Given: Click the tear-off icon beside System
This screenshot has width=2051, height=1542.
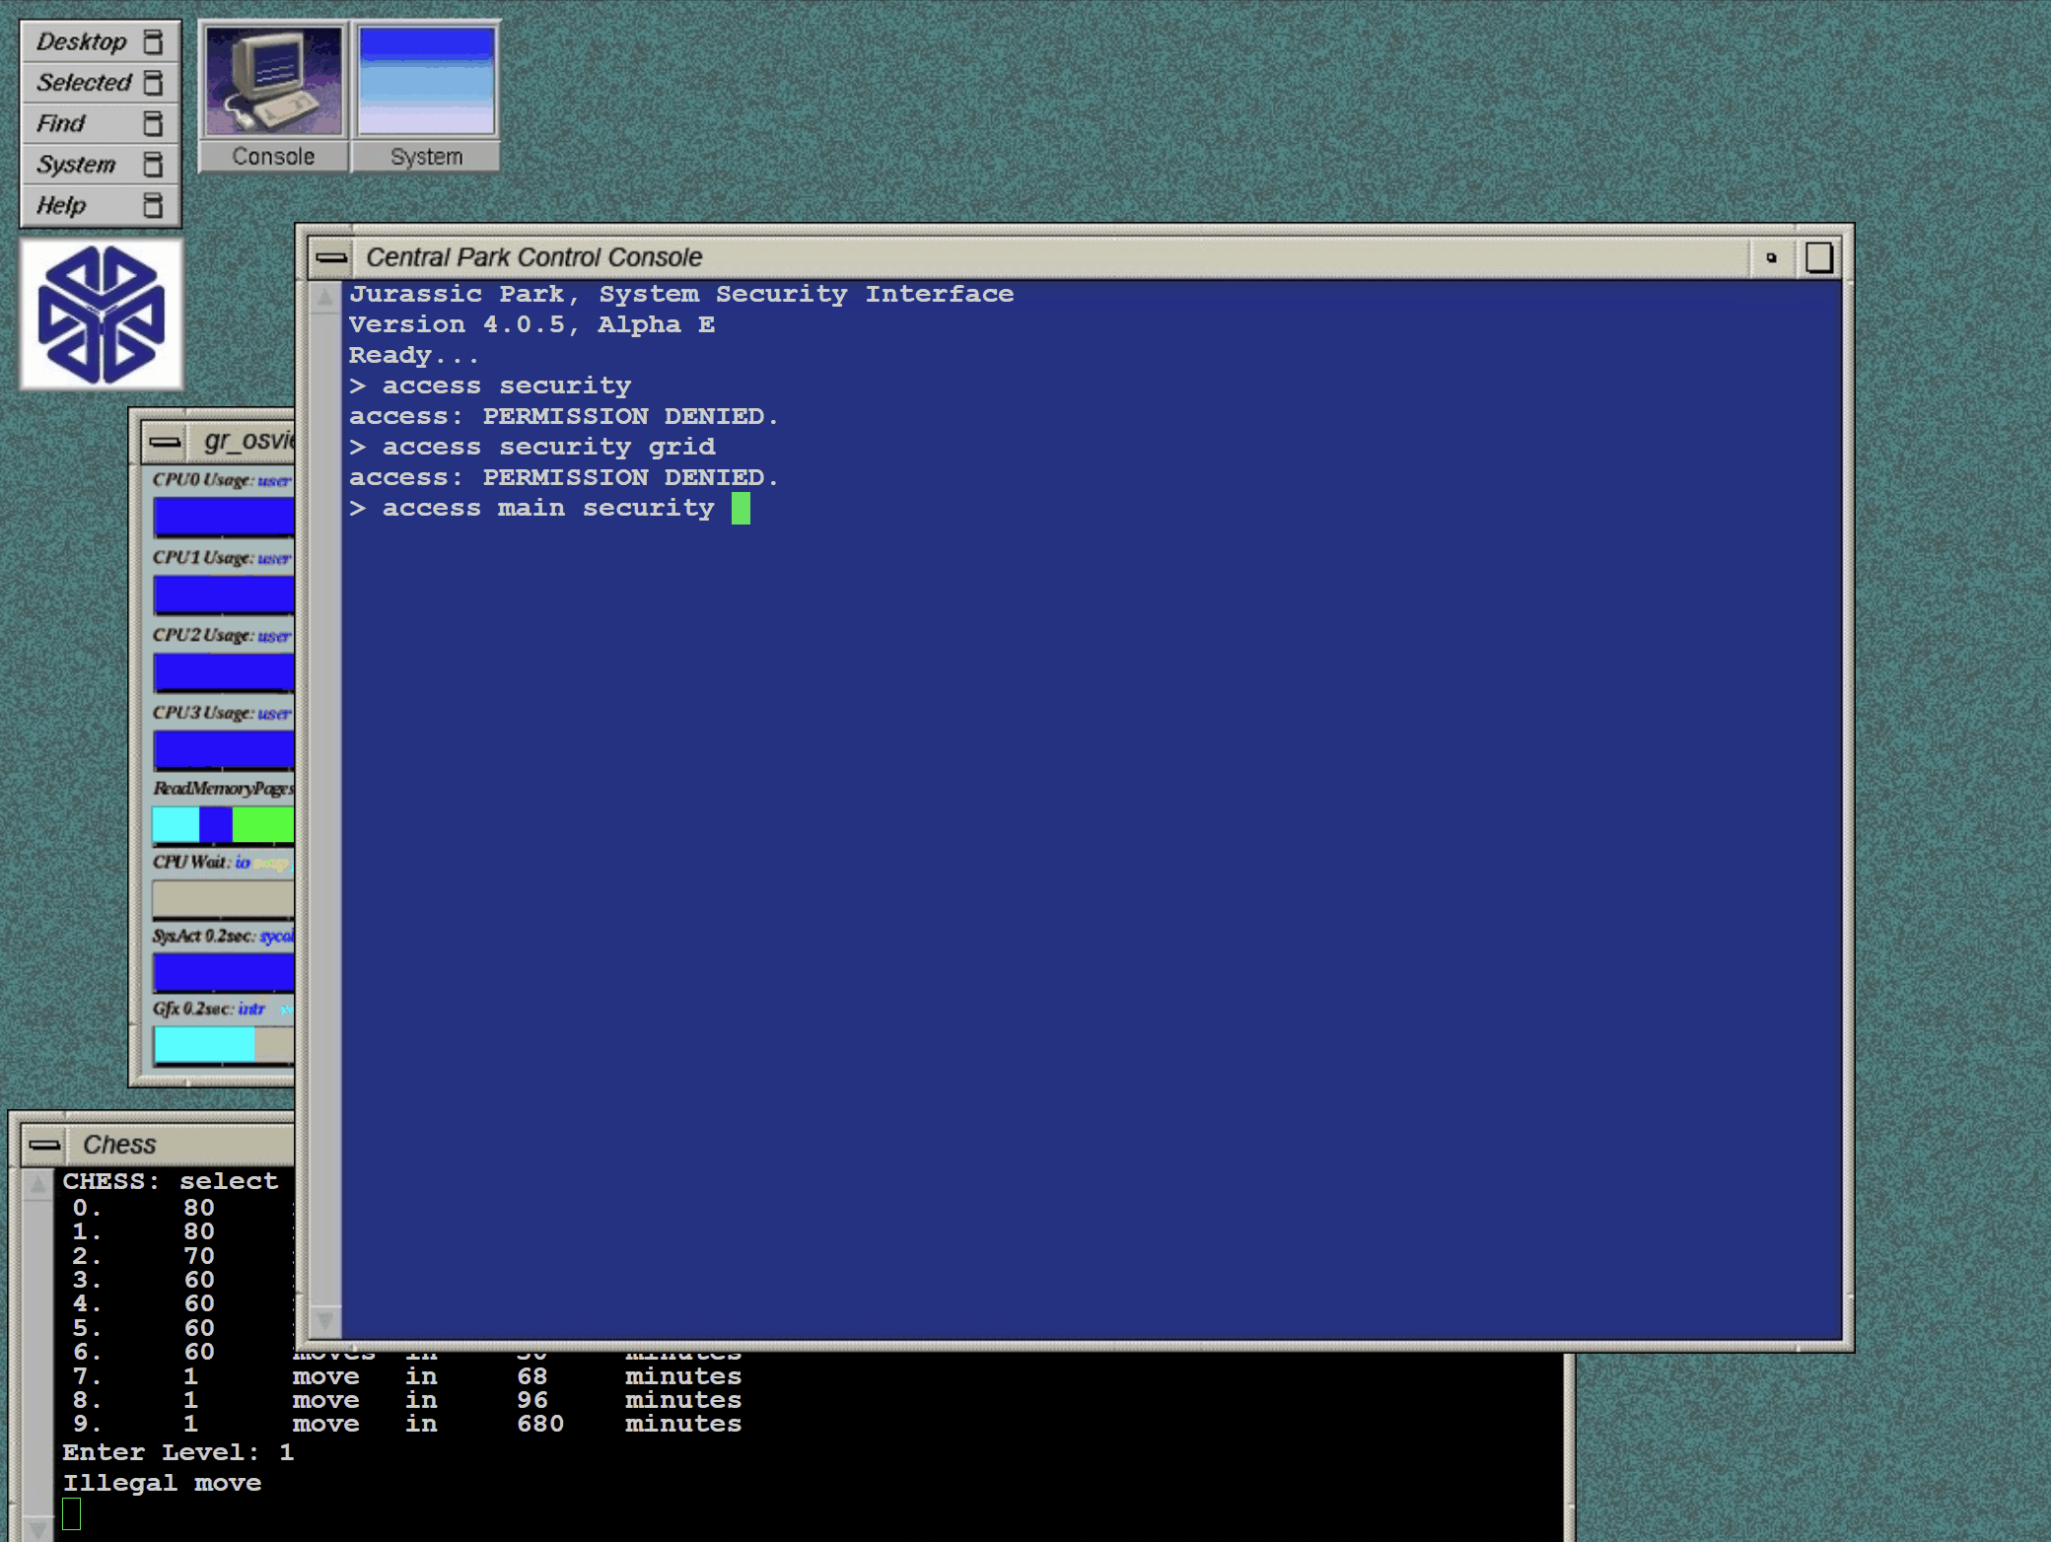Looking at the screenshot, I should [x=153, y=165].
